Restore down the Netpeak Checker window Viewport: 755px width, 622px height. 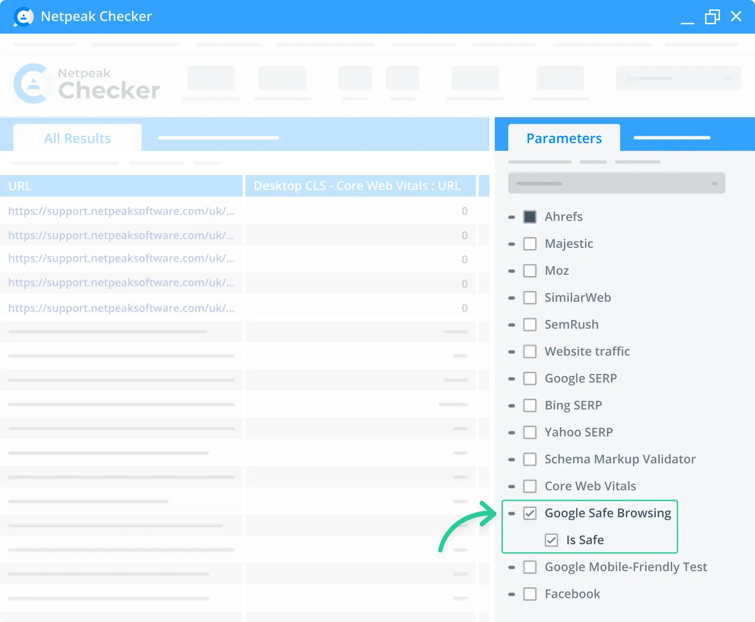(712, 17)
